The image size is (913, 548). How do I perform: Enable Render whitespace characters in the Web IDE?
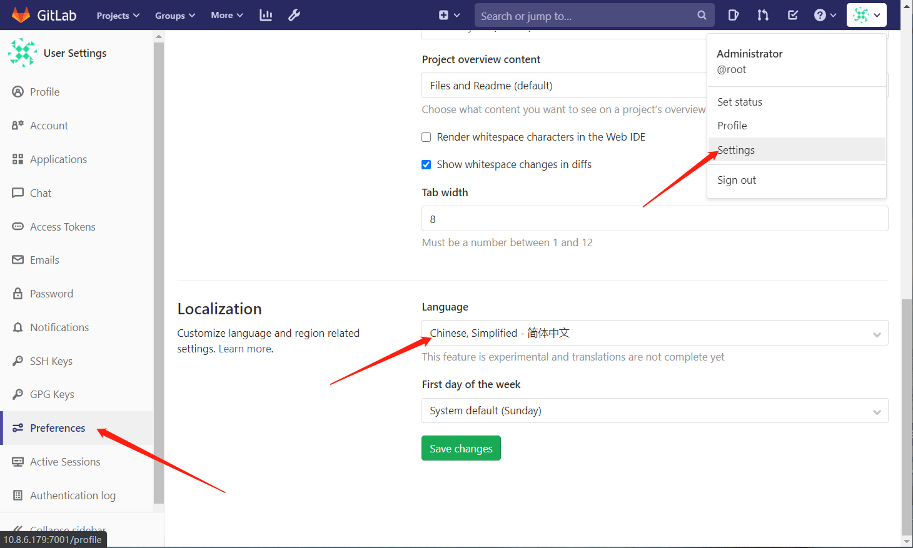[x=426, y=137]
